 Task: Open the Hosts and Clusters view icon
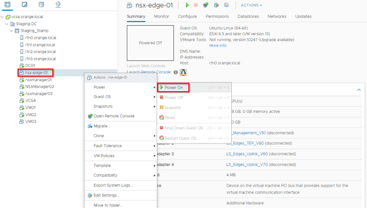pos(9,5)
